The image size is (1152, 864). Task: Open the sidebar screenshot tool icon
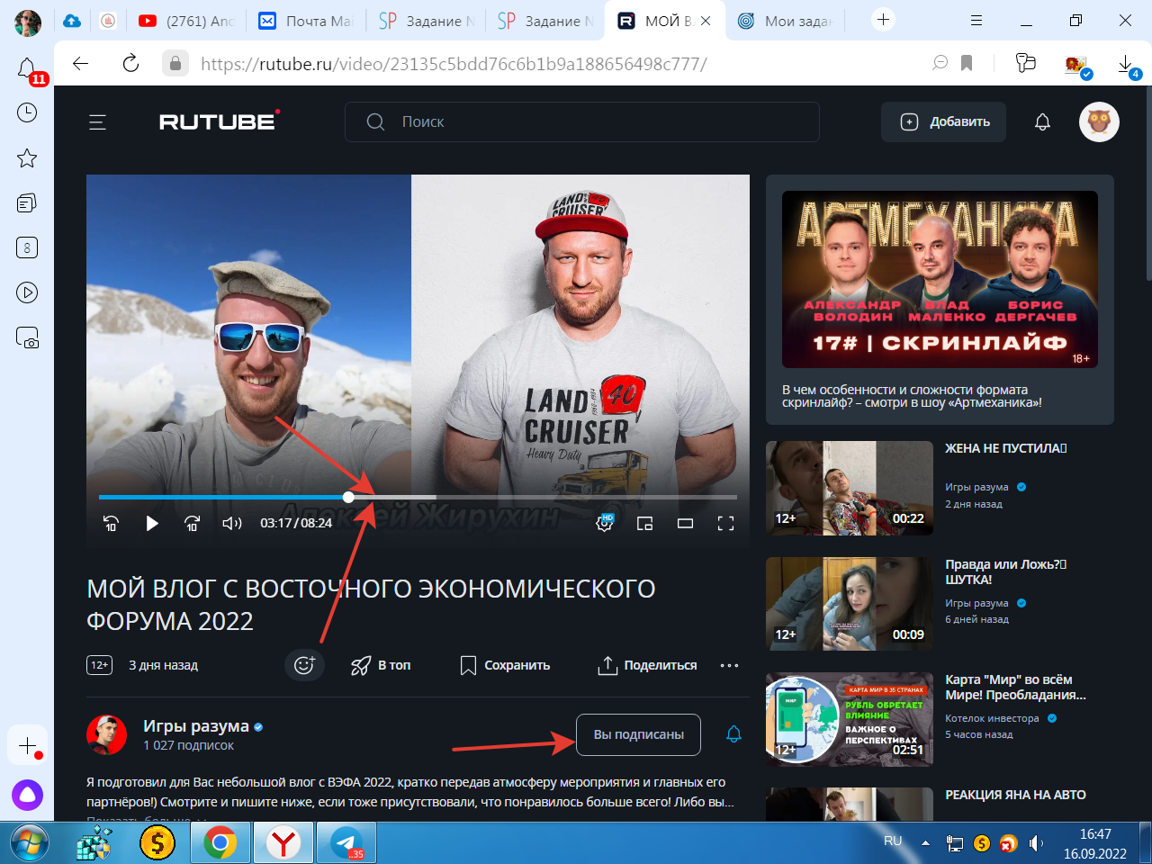(x=27, y=337)
